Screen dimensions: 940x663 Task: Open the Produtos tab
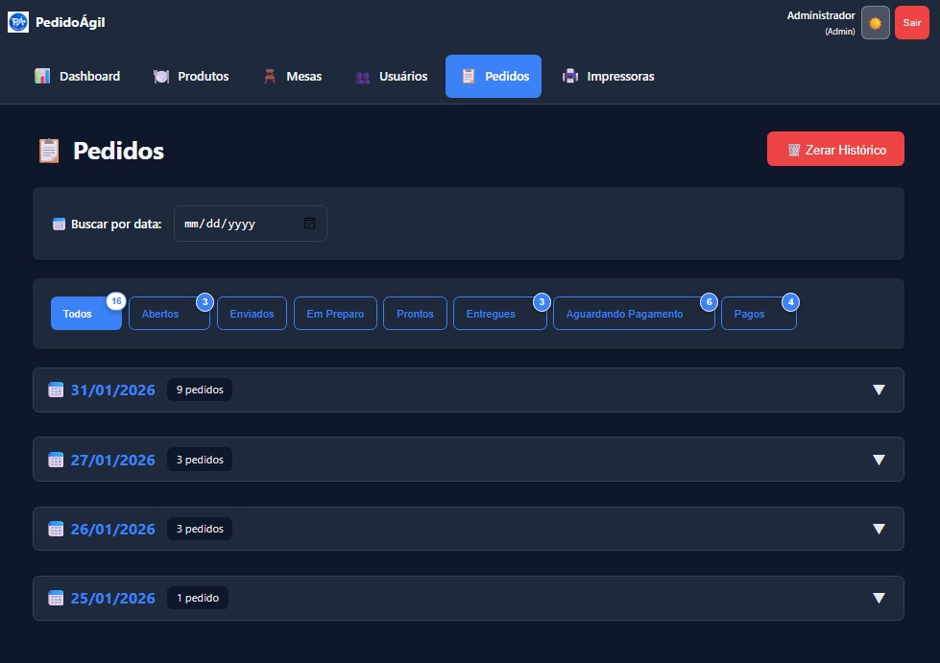coord(190,75)
